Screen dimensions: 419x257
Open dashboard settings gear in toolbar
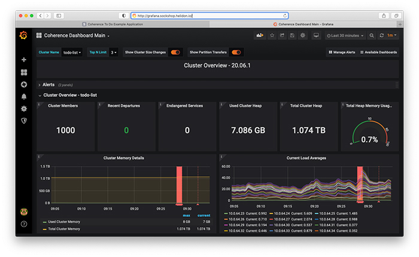(x=302, y=35)
